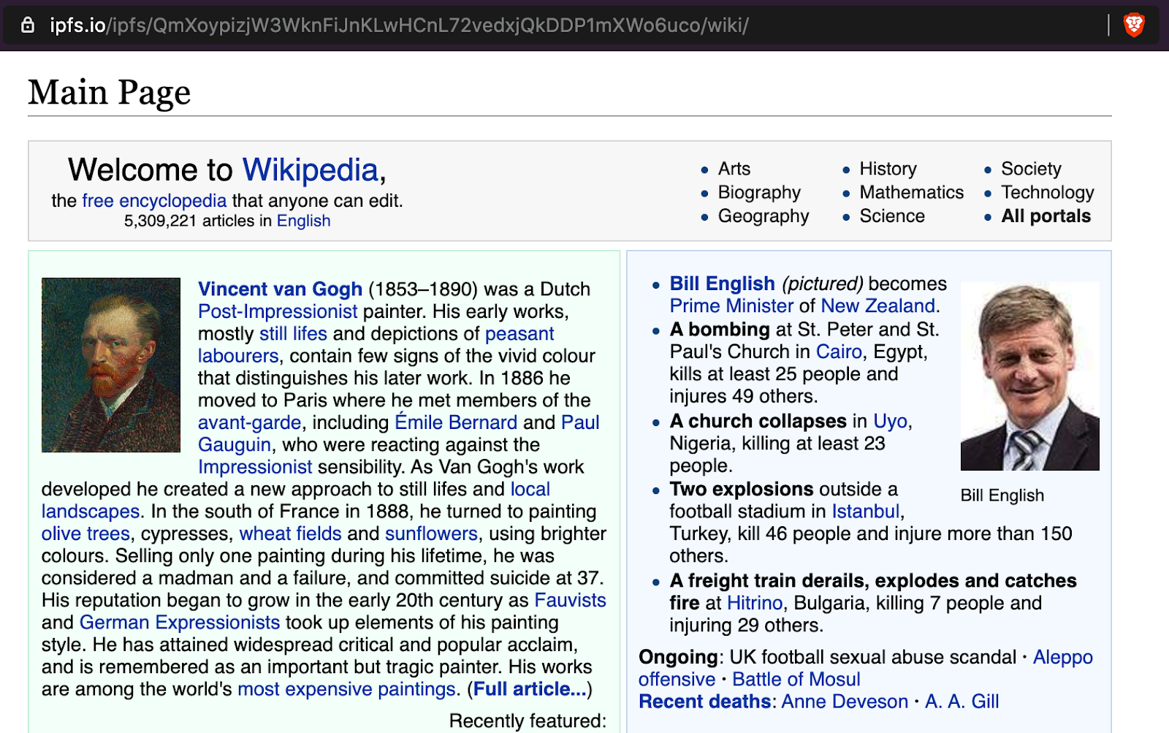Open the Émile Bernard link
Screen dimensions: 1169x733
click(x=456, y=422)
